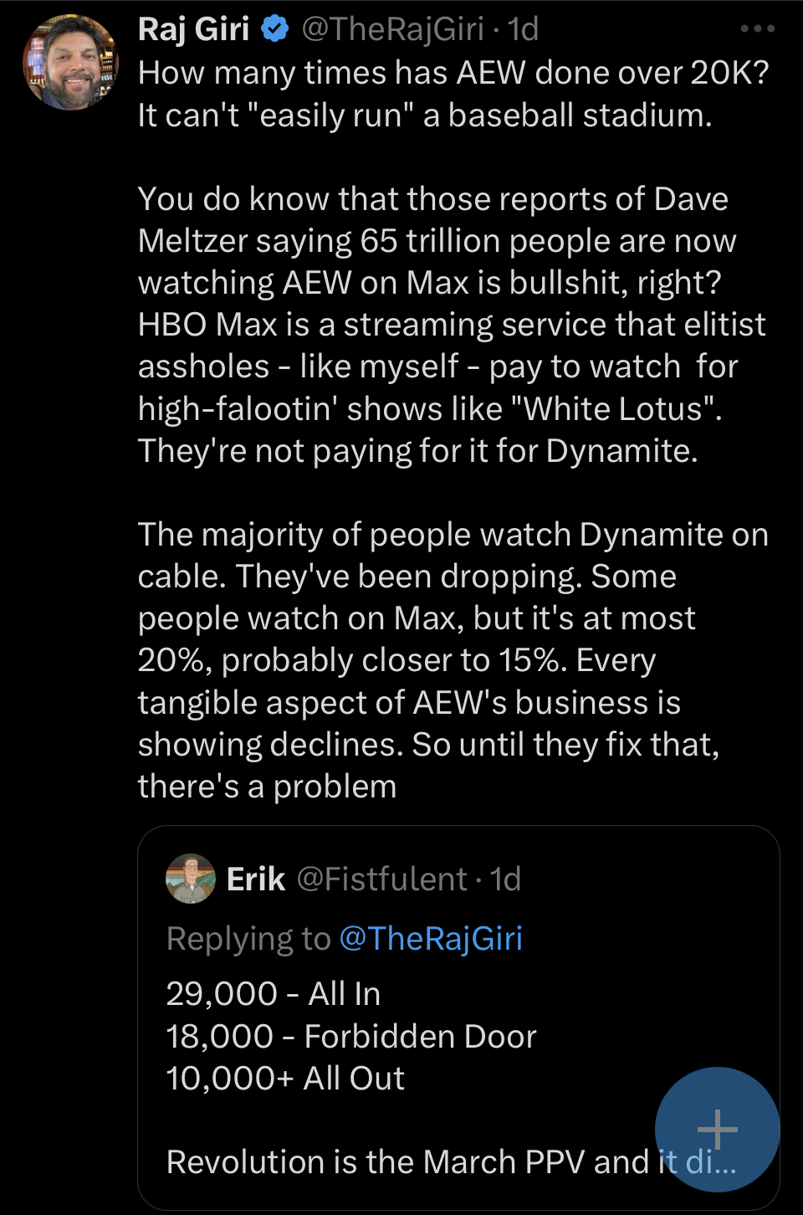The height and width of the screenshot is (1215, 803).
Task: Click the Erik display name
Action: (256, 879)
